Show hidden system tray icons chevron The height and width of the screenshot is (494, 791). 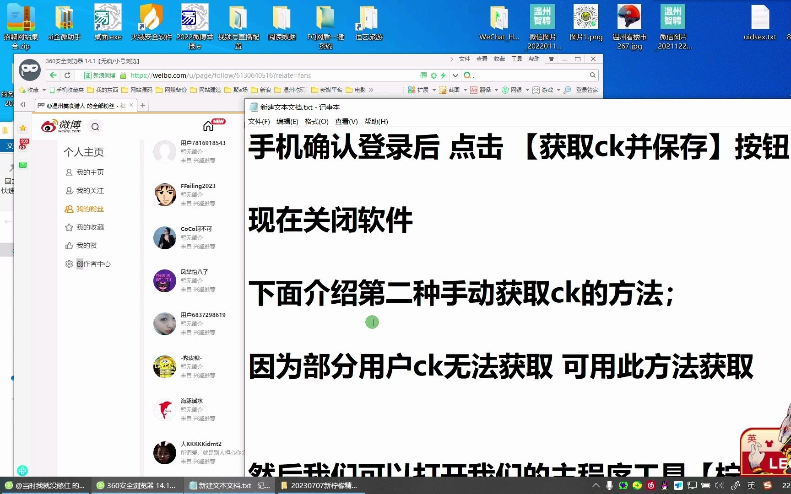coord(596,485)
